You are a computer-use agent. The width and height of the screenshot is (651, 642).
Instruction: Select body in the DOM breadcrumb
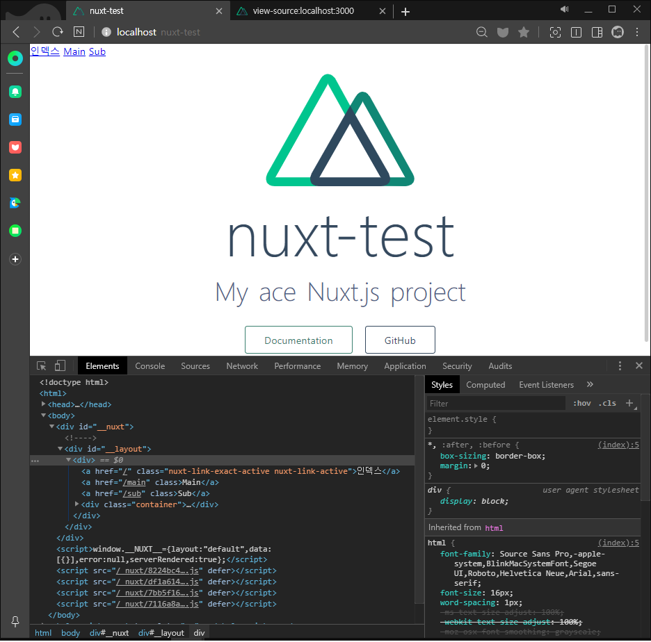tap(70, 632)
